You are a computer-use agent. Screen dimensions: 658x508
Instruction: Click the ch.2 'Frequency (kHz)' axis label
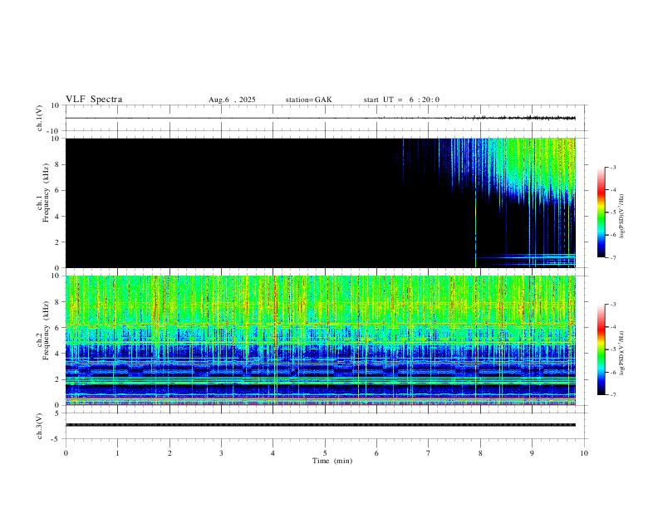pyautogui.click(x=46, y=330)
